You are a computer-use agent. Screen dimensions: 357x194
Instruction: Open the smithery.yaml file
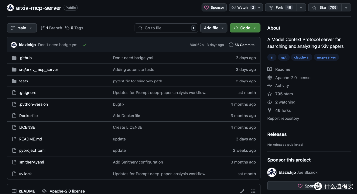[x=31, y=162]
